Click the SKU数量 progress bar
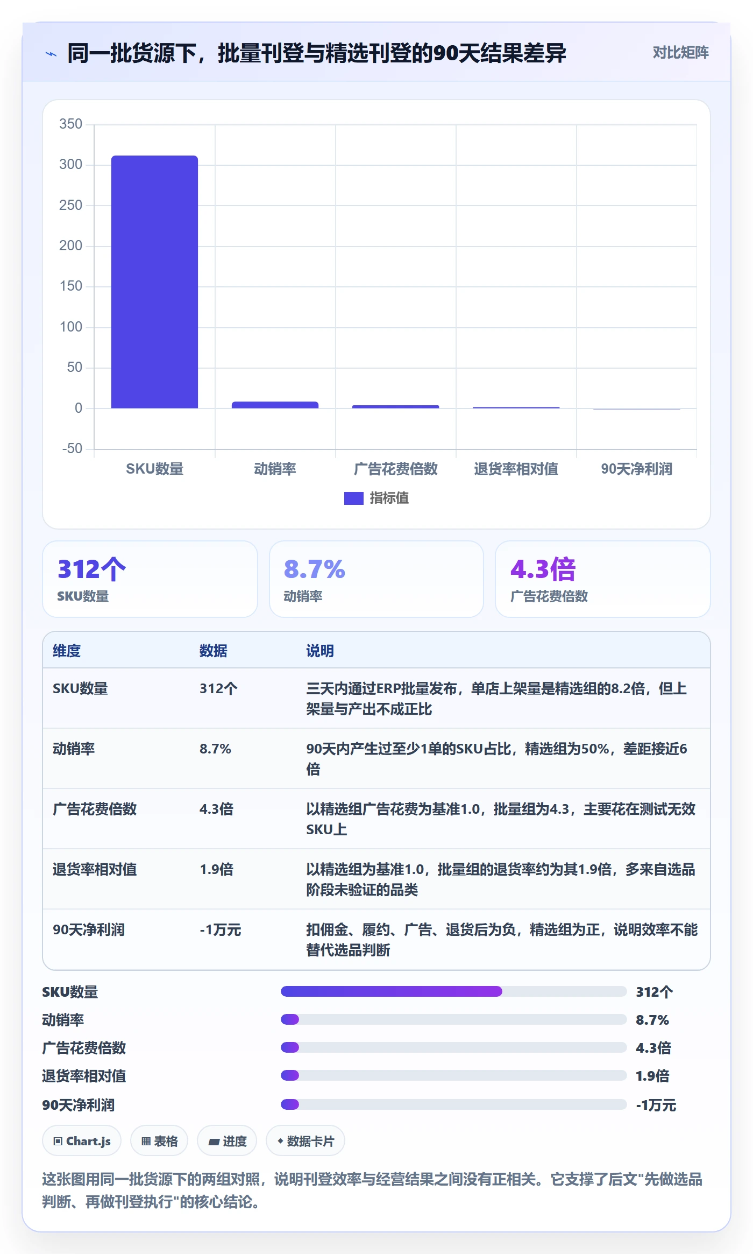The width and height of the screenshot is (753, 1254). tap(453, 991)
